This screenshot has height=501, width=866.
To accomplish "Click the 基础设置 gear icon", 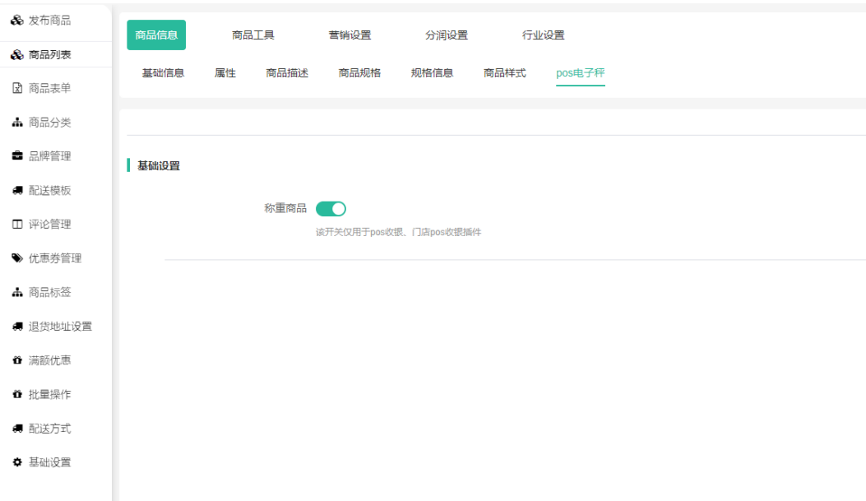I will click(x=16, y=462).
